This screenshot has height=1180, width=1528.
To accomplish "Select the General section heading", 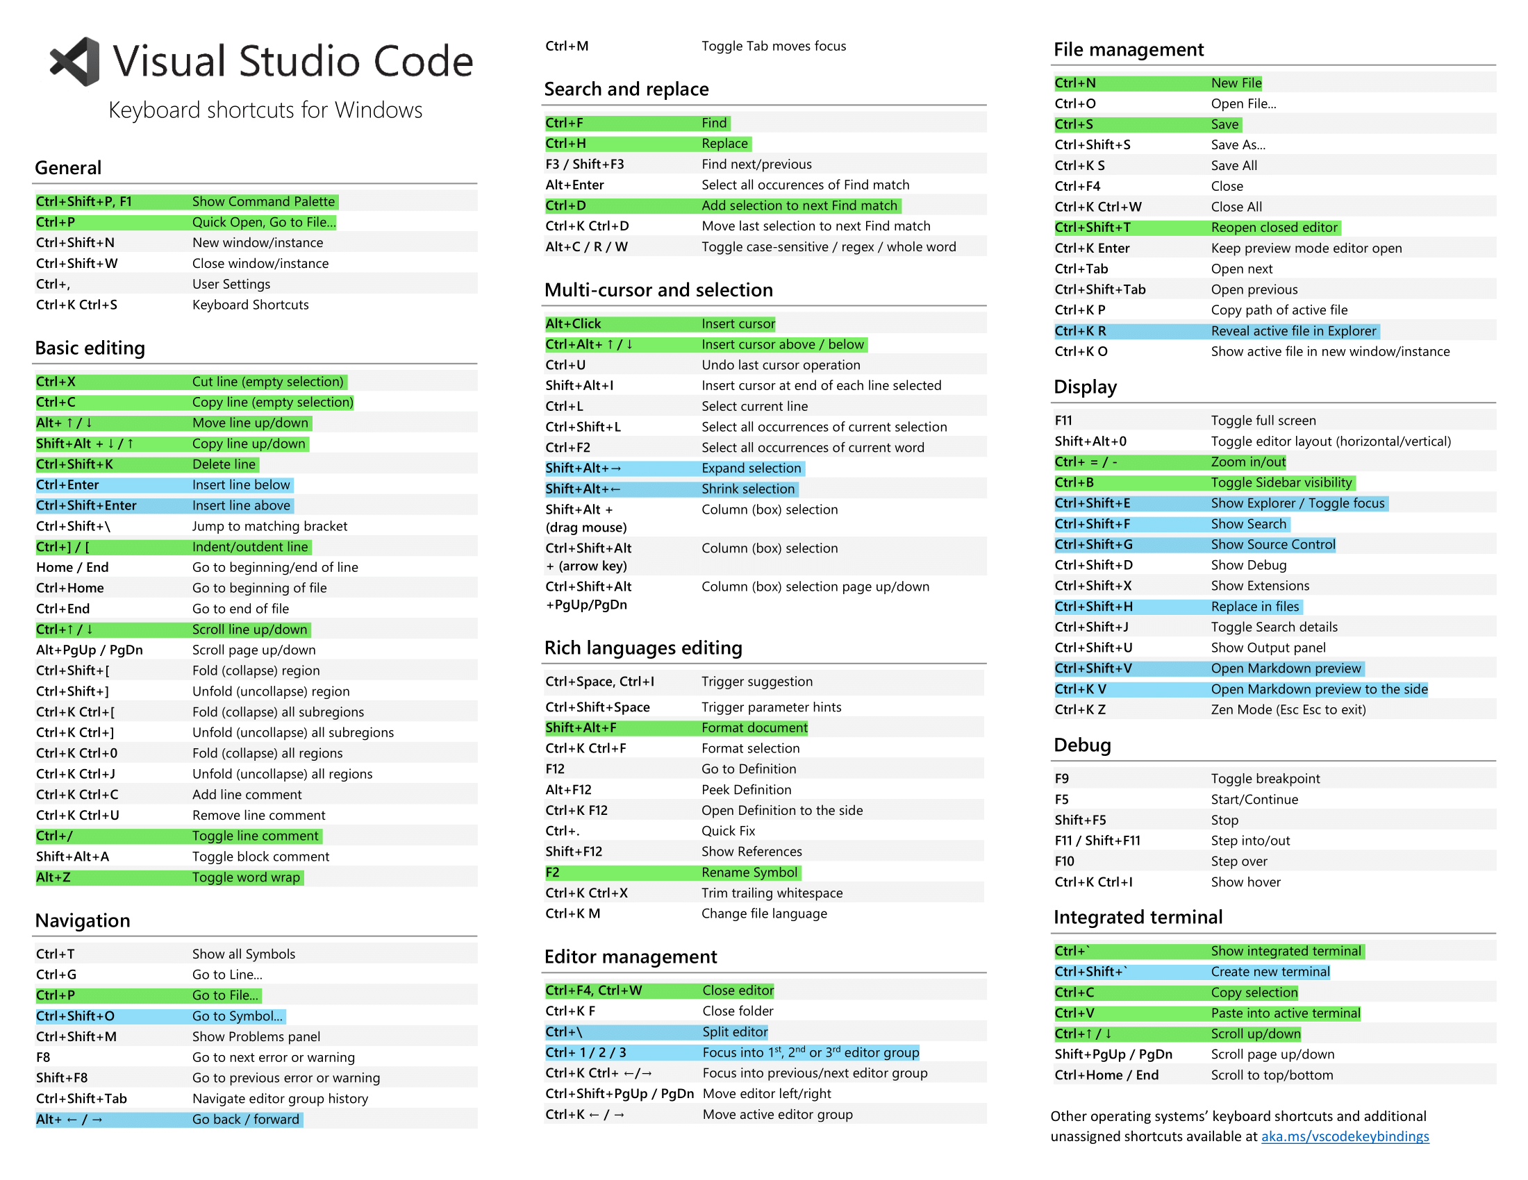I will pyautogui.click(x=69, y=167).
